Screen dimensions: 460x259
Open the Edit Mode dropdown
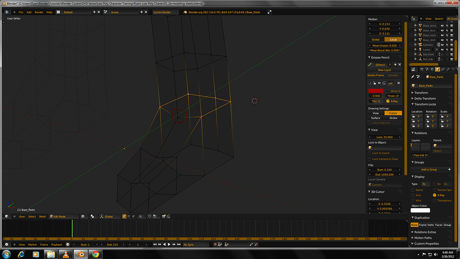(x=64, y=216)
